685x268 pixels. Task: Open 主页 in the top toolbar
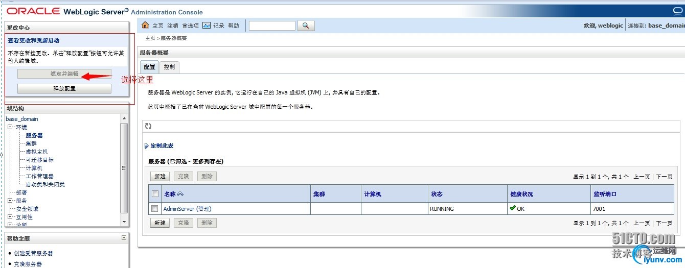158,26
